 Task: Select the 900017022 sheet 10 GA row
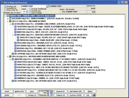[x=53, y=65]
